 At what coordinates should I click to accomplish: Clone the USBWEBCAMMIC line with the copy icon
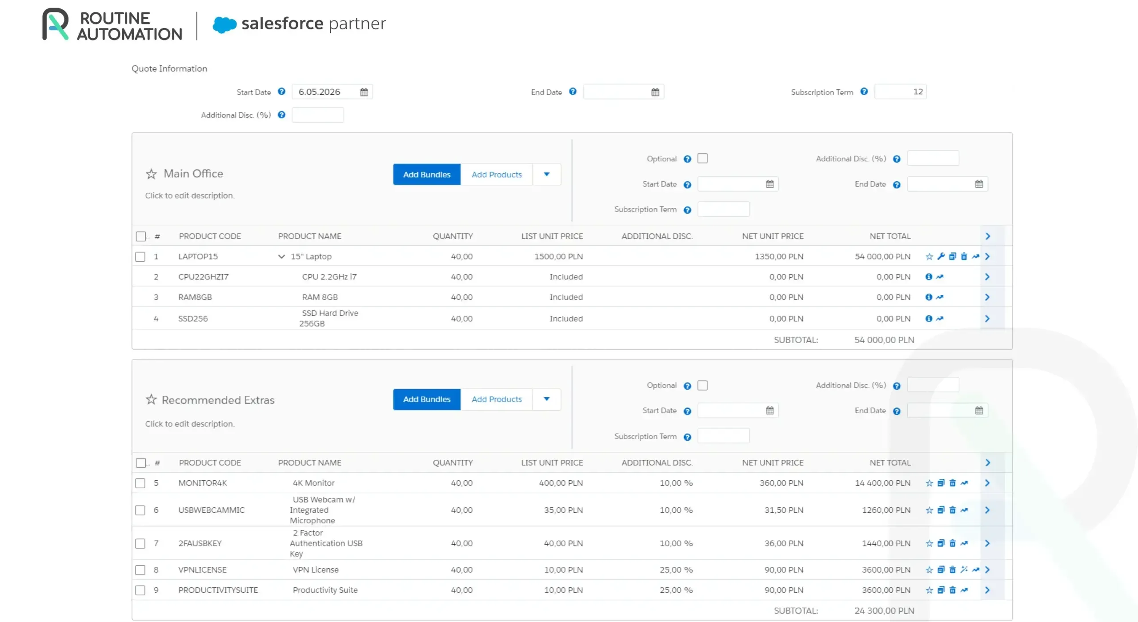941,510
